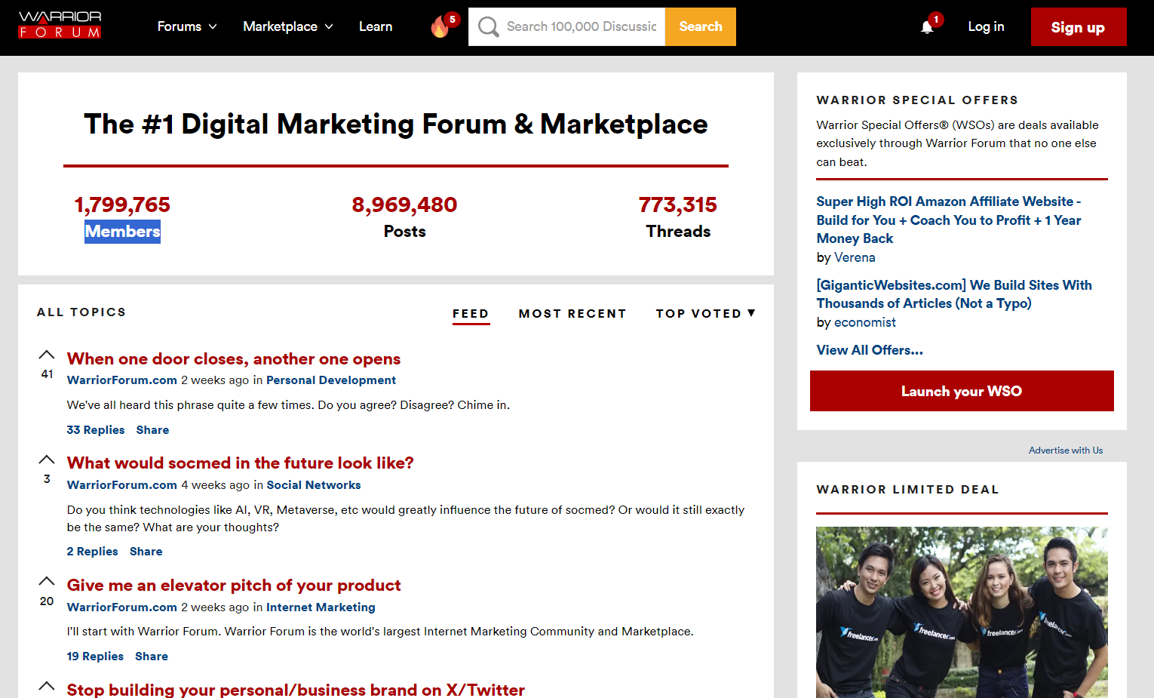Click the orange Search button
1154x698 pixels.
pos(701,26)
